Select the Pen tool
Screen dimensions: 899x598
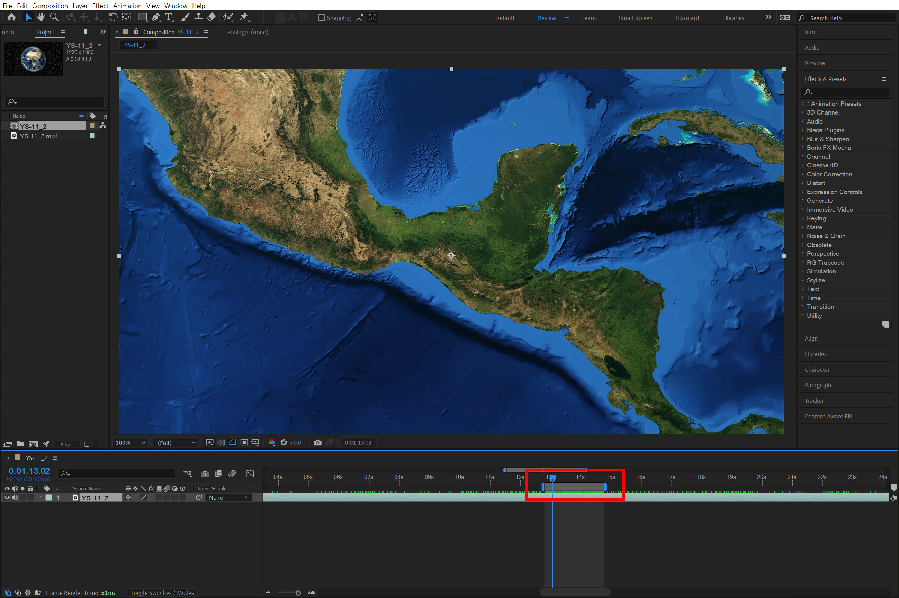point(156,17)
